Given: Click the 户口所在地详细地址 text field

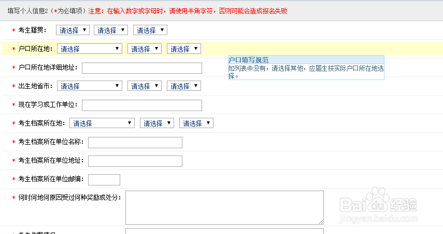Looking at the screenshot, I should pyautogui.click(x=142, y=68).
